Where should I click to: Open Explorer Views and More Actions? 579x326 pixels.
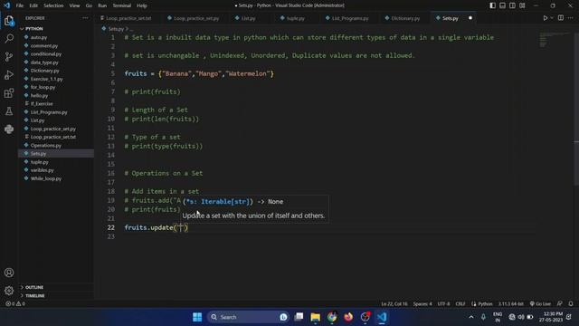(85, 18)
